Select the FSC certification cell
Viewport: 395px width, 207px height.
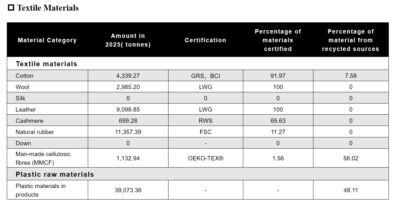pyautogui.click(x=206, y=132)
